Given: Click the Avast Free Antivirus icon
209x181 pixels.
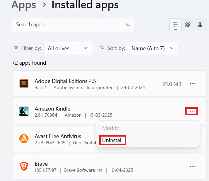Looking at the screenshot, I should coord(24,139).
